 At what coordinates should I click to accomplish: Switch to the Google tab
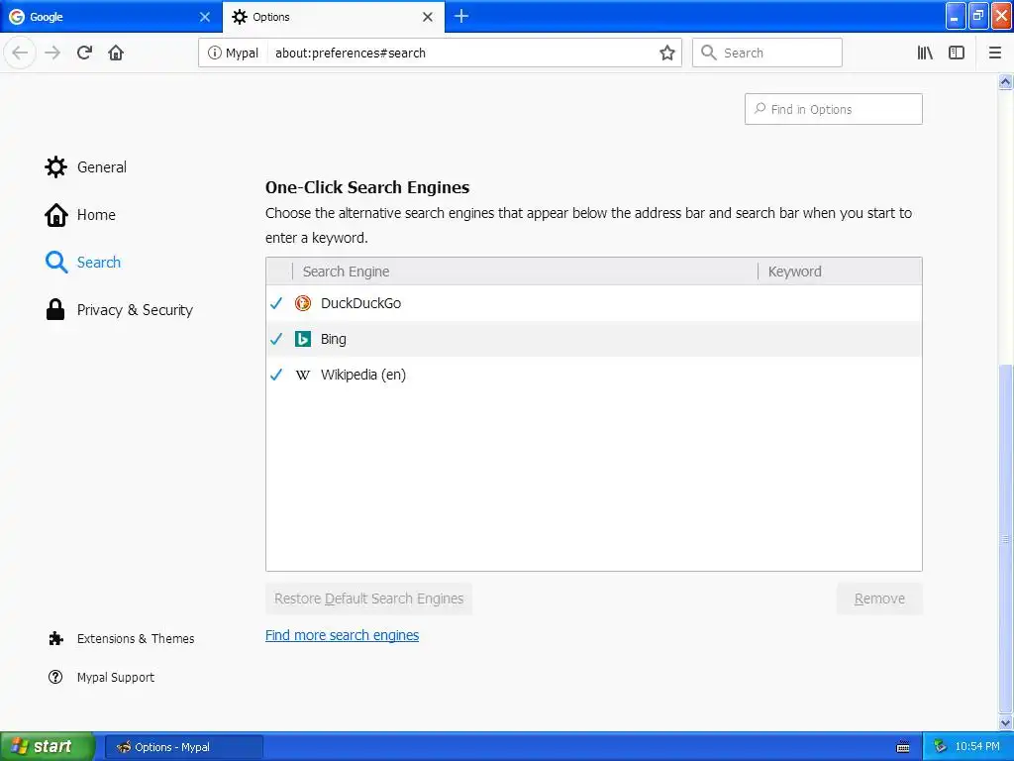(111, 17)
